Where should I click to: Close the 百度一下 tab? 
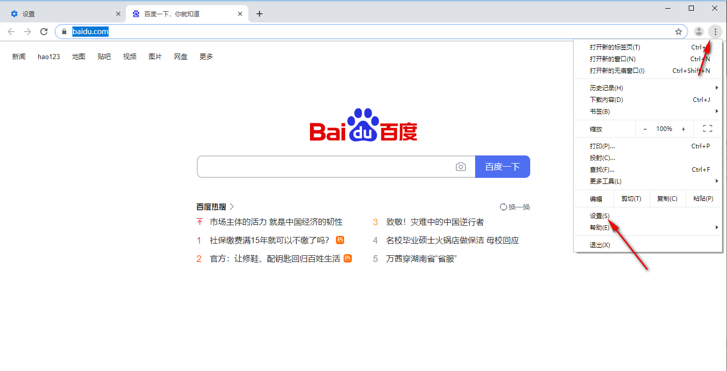[x=240, y=14]
